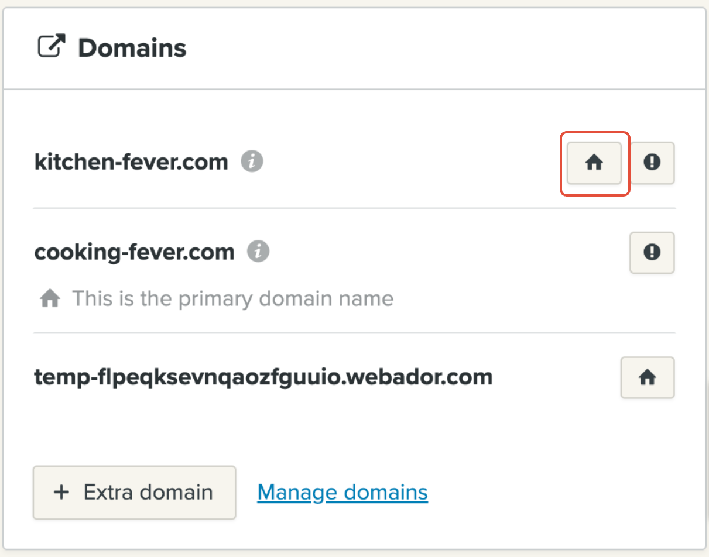The image size is (709, 557).
Task: Show info tooltip for cooking-fever.com
Action: (x=258, y=252)
